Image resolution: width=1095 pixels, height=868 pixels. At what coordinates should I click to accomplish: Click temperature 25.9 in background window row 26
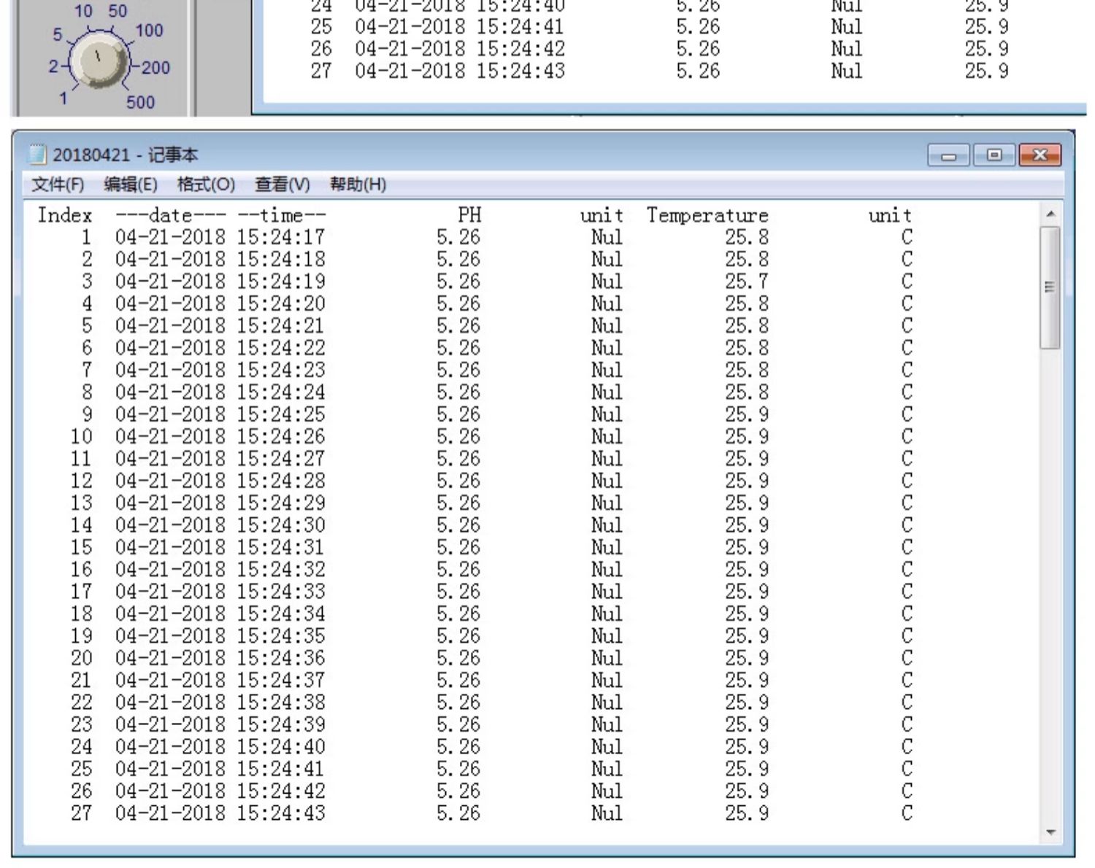coord(987,49)
